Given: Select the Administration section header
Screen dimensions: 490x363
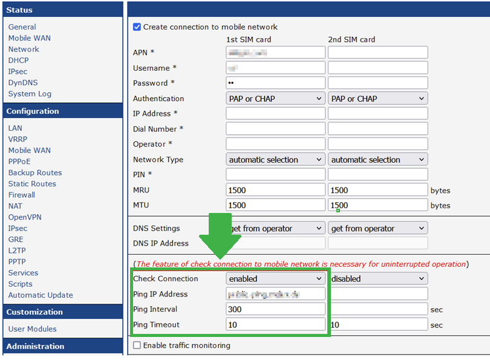Looking at the screenshot, I should (x=35, y=346).
